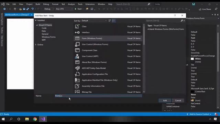
Task: Click the Start debugging button
Action: [79, 9]
